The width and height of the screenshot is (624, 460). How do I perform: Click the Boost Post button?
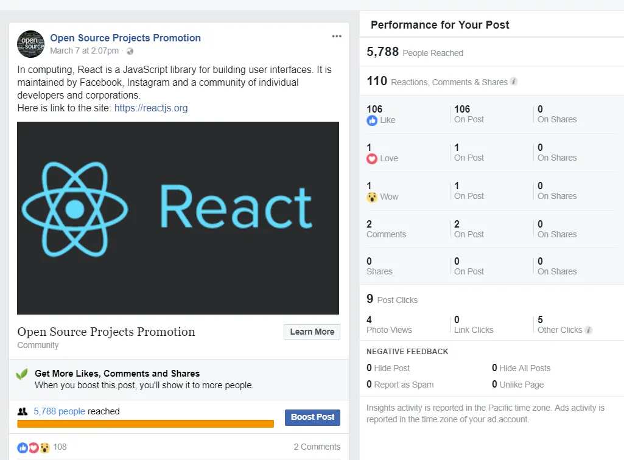pyautogui.click(x=312, y=417)
